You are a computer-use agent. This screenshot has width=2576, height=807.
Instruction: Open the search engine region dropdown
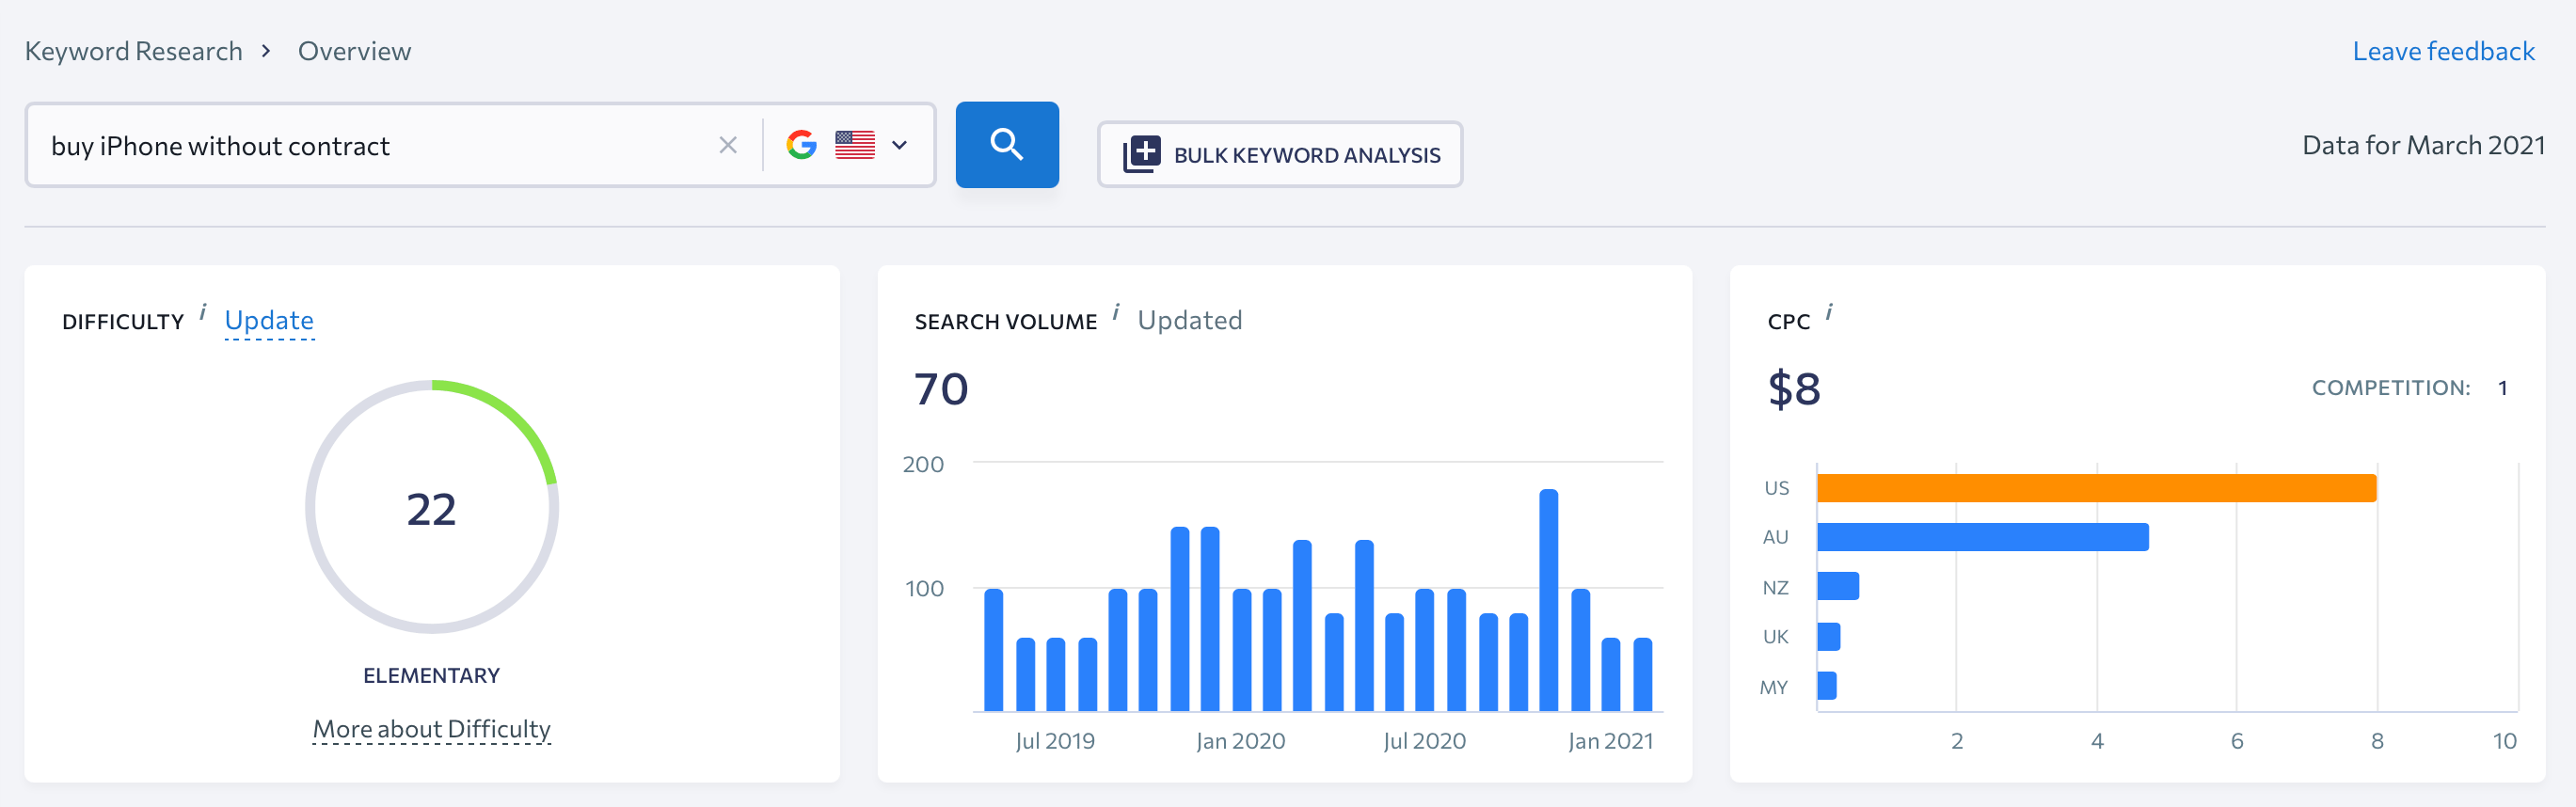coord(899,146)
